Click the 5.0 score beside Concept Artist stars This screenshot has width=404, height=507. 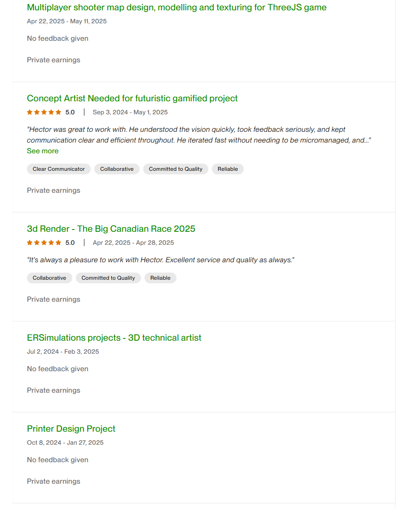[x=70, y=113]
